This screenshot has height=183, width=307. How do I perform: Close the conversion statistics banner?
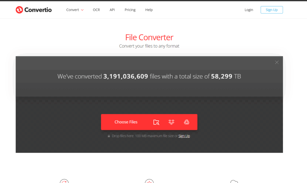click(x=277, y=62)
